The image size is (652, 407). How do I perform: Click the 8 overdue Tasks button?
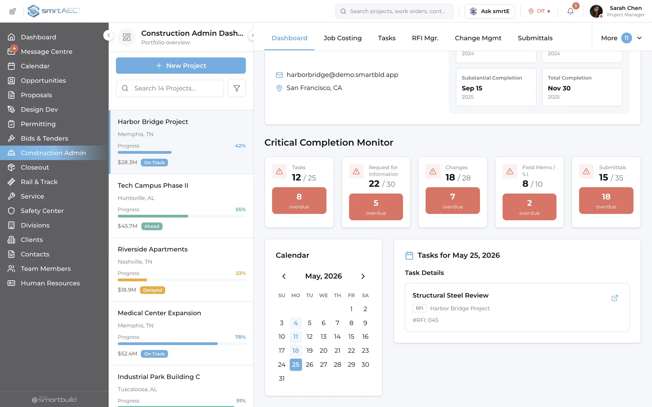click(x=299, y=200)
